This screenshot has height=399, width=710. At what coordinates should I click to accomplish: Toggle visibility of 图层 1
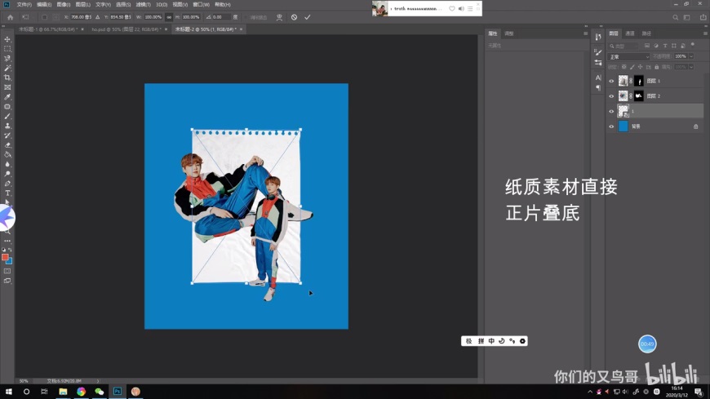(611, 81)
